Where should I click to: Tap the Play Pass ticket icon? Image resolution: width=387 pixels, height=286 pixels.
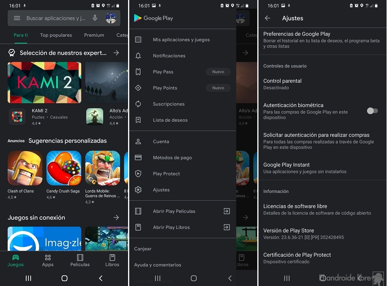[x=138, y=72]
